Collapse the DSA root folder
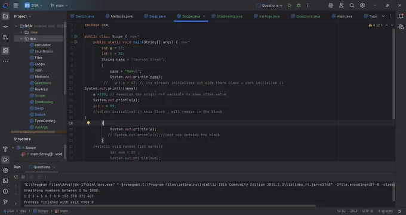 pyautogui.click(x=16, y=26)
